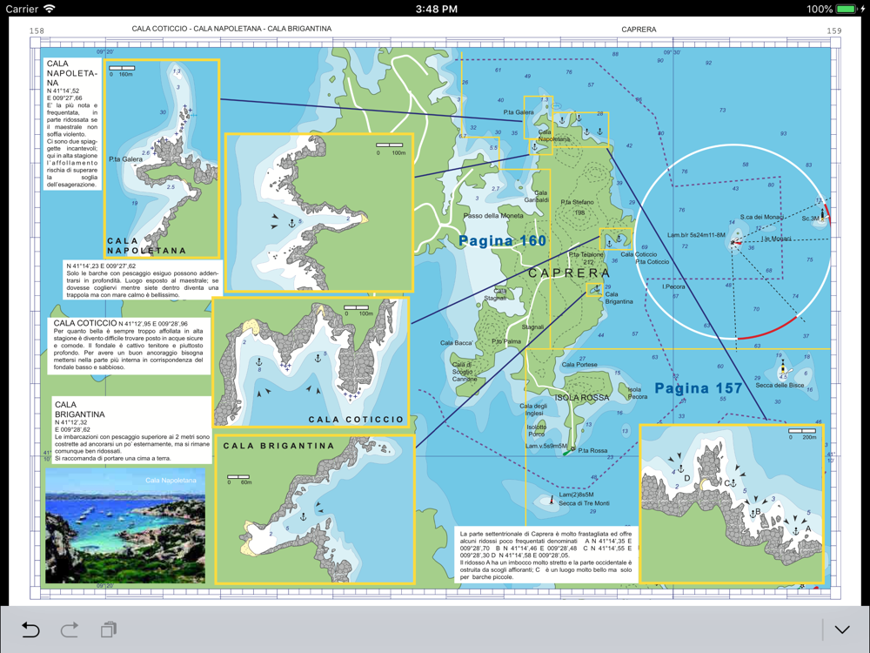This screenshot has height=653, width=870.
Task: Tap the CAPRERA island label on map
Action: pos(569,273)
